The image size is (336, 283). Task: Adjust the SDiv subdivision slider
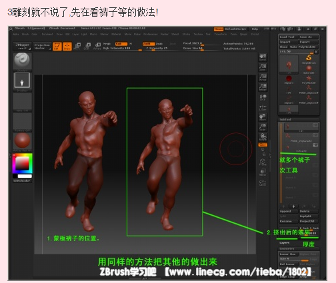pos(294,259)
